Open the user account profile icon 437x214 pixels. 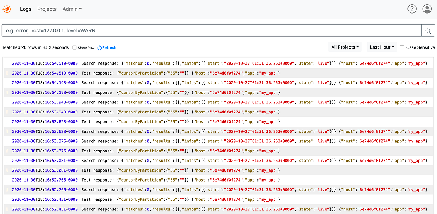coord(427,9)
